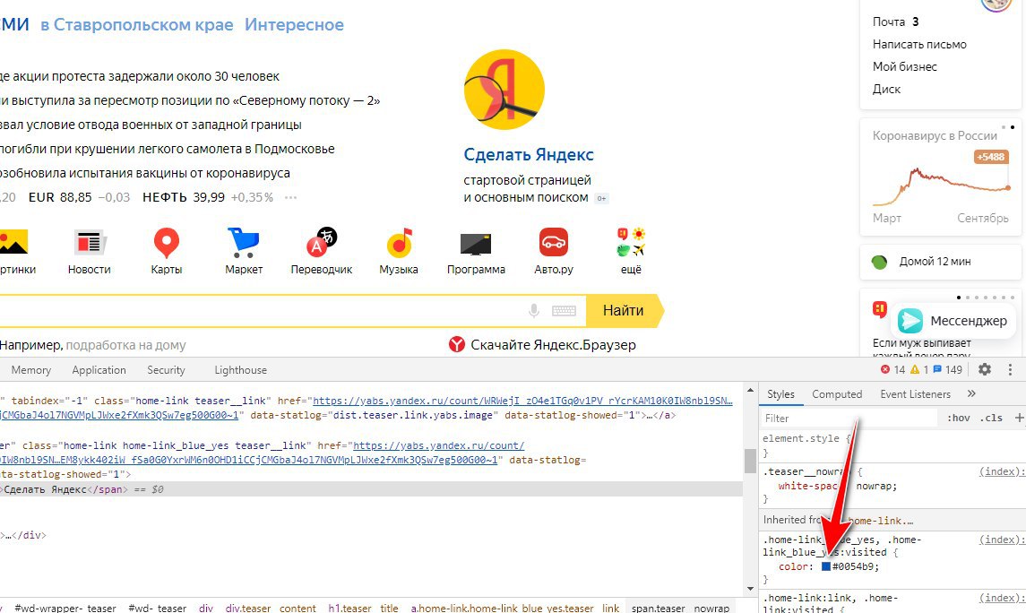
Task: Open the Event Listeners tab
Action: pyautogui.click(x=915, y=393)
